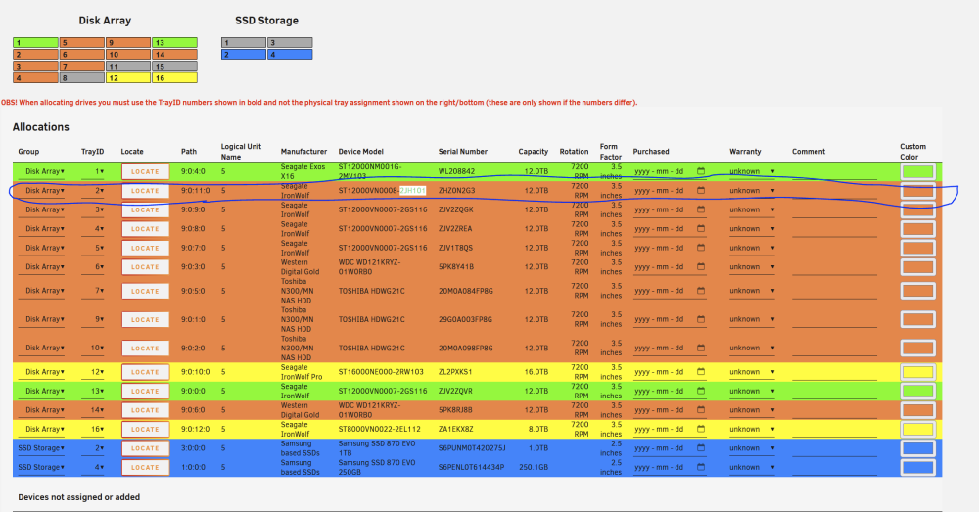Click serial number ZJV2ZREA cell
The height and width of the screenshot is (512, 979).
[x=455, y=229]
